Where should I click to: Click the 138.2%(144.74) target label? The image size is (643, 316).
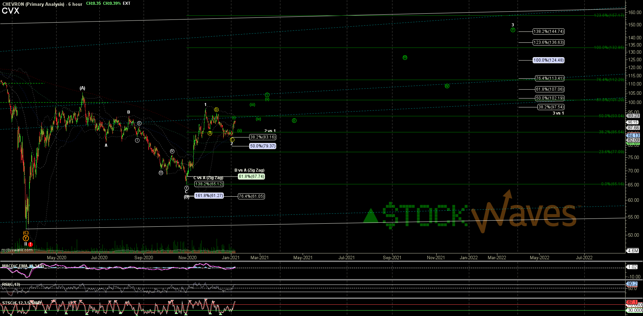tap(548, 31)
